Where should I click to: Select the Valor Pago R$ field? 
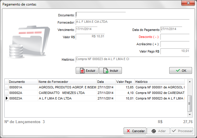pos(175,51)
